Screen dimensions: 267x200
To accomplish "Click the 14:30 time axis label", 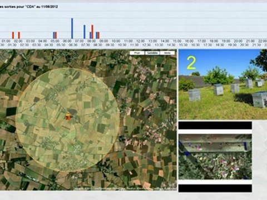I will (x=171, y=45).
